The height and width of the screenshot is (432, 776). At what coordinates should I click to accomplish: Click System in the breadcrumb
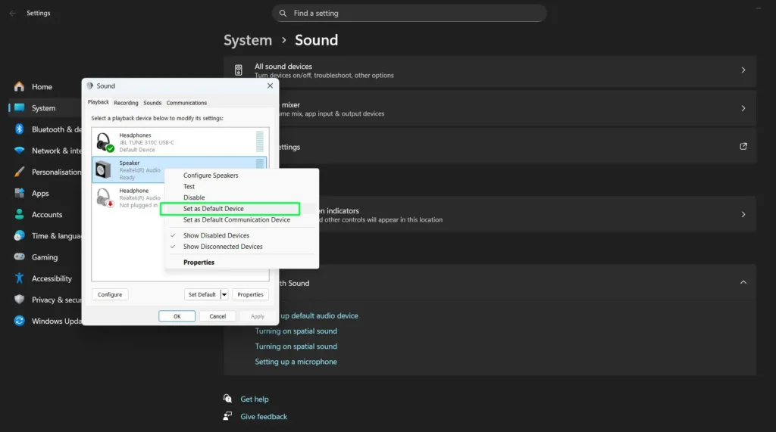248,40
